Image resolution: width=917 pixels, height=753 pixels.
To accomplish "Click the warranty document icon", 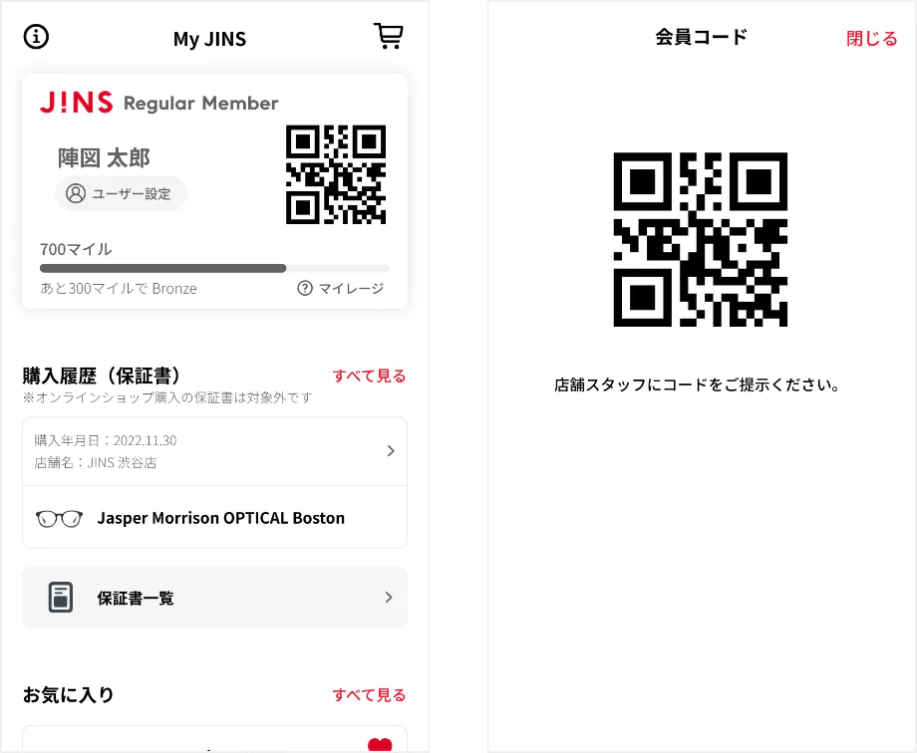I will click(60, 598).
